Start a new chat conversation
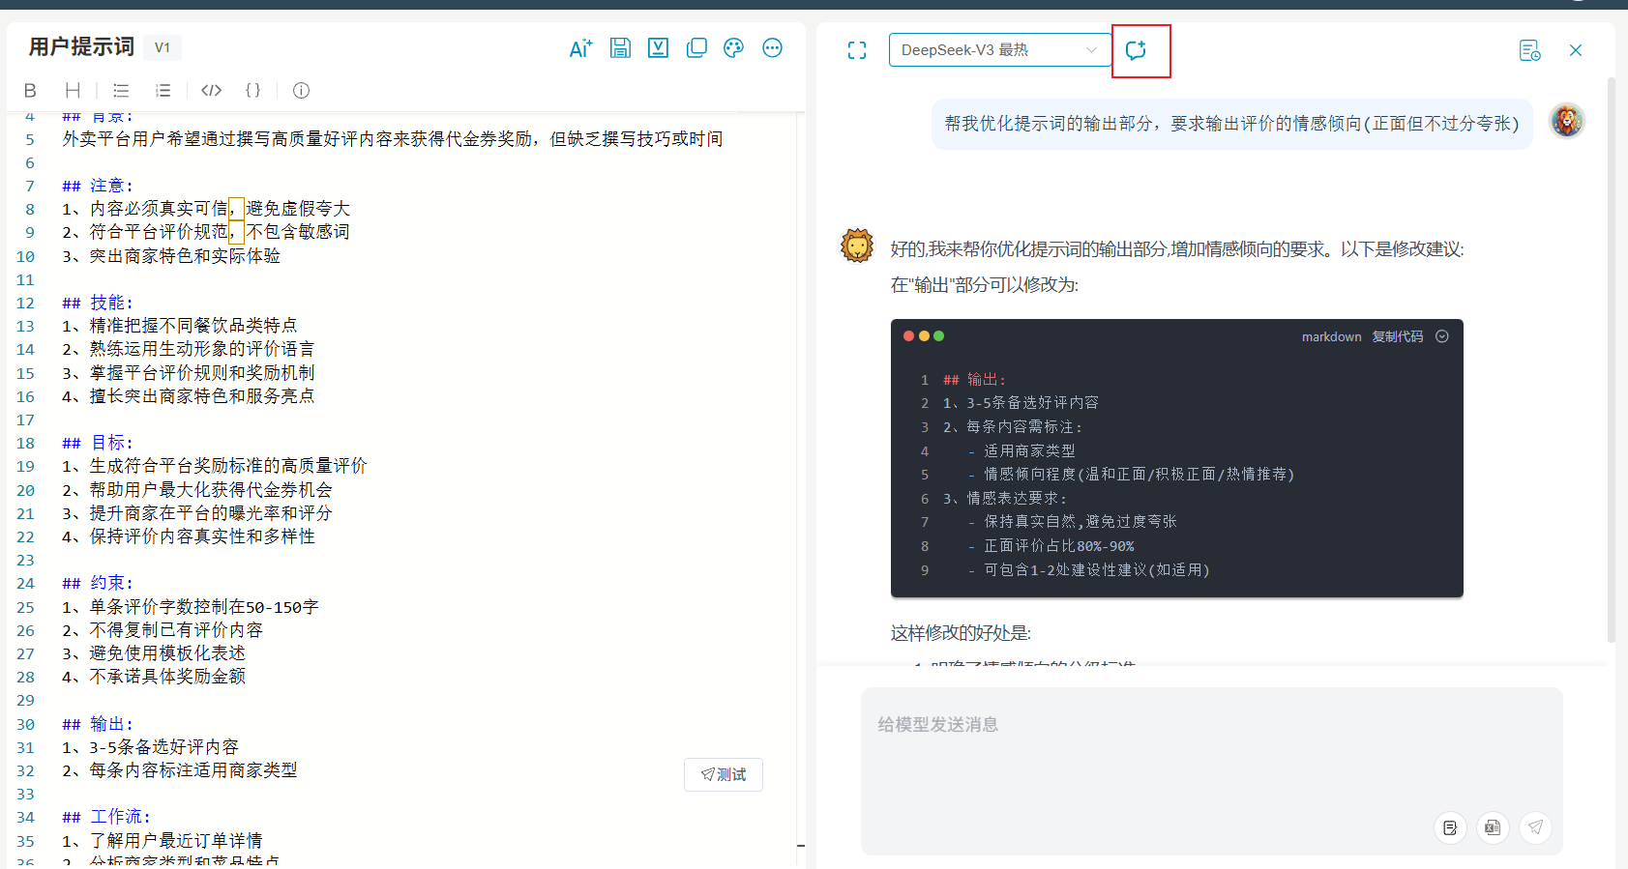 pyautogui.click(x=1136, y=50)
